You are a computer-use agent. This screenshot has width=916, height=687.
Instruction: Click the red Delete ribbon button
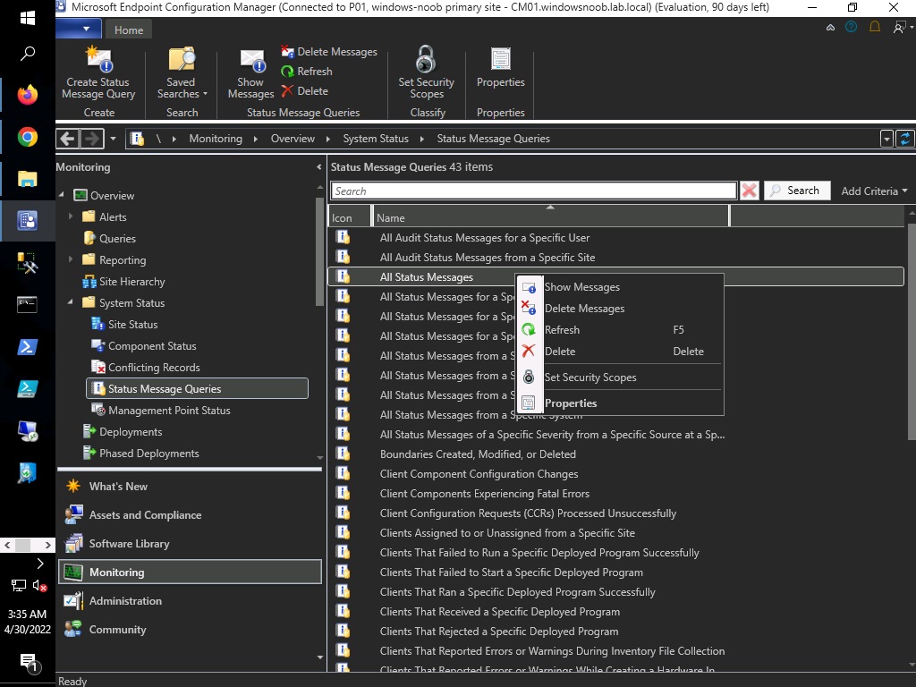pos(304,91)
